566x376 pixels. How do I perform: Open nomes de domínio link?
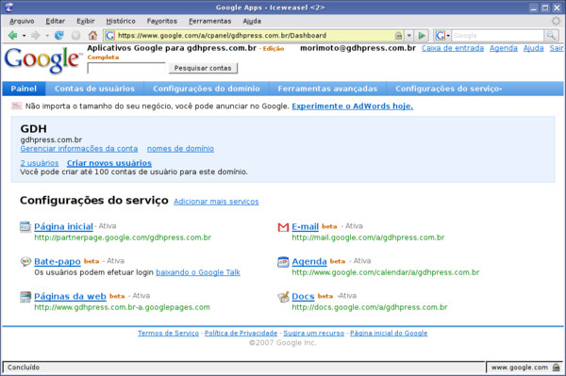[180, 149]
